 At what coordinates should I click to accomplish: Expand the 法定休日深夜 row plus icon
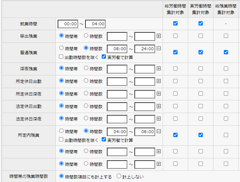pyautogui.click(x=159, y=119)
